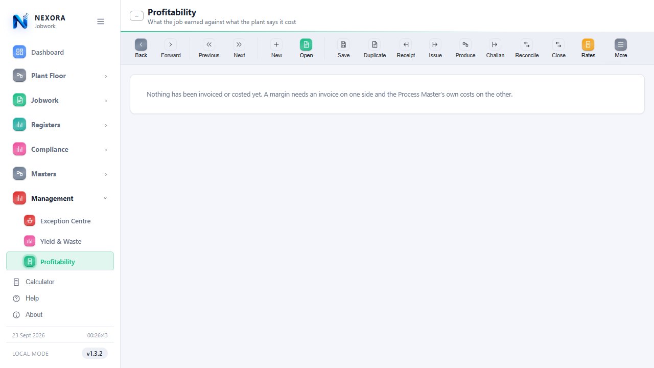Jump to the Next record
Viewport: 654px width, 368px height.
tap(239, 49)
